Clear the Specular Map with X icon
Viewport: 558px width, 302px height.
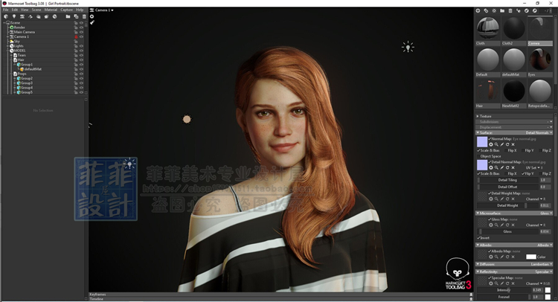pos(513,283)
